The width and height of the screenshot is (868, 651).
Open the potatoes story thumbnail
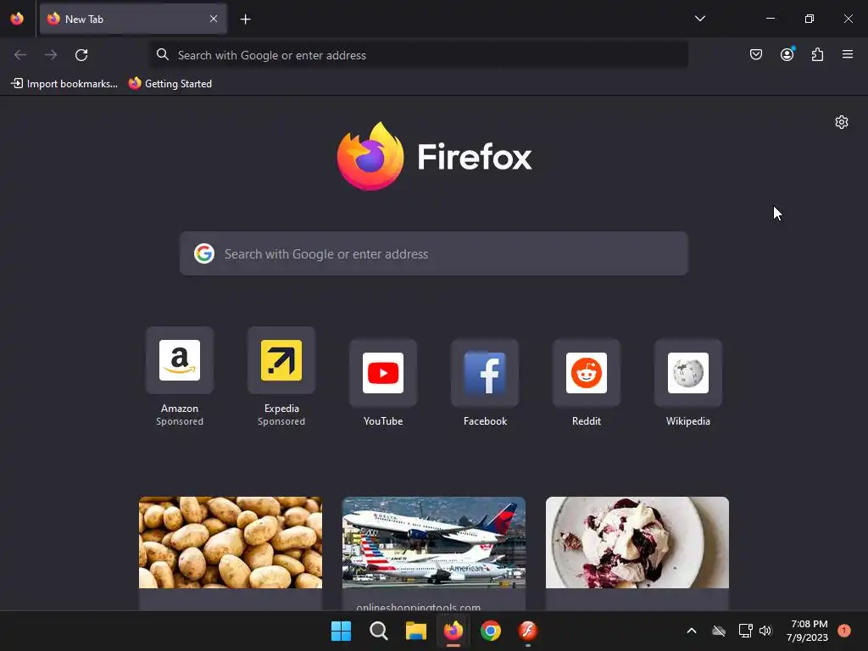click(x=231, y=542)
